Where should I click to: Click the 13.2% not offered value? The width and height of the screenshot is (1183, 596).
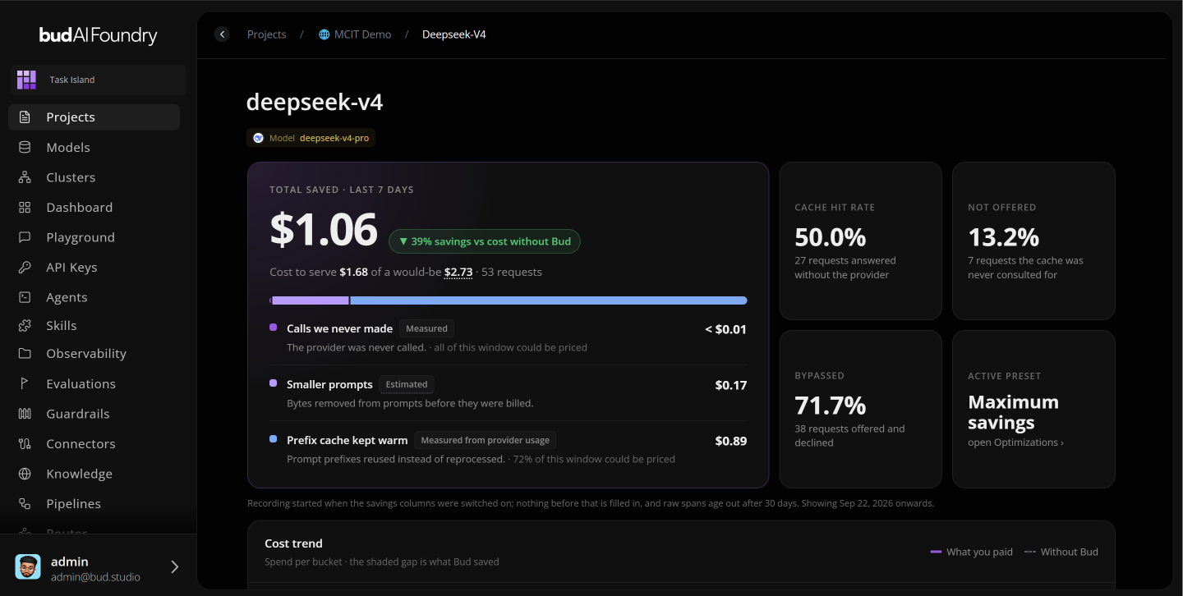(1004, 237)
